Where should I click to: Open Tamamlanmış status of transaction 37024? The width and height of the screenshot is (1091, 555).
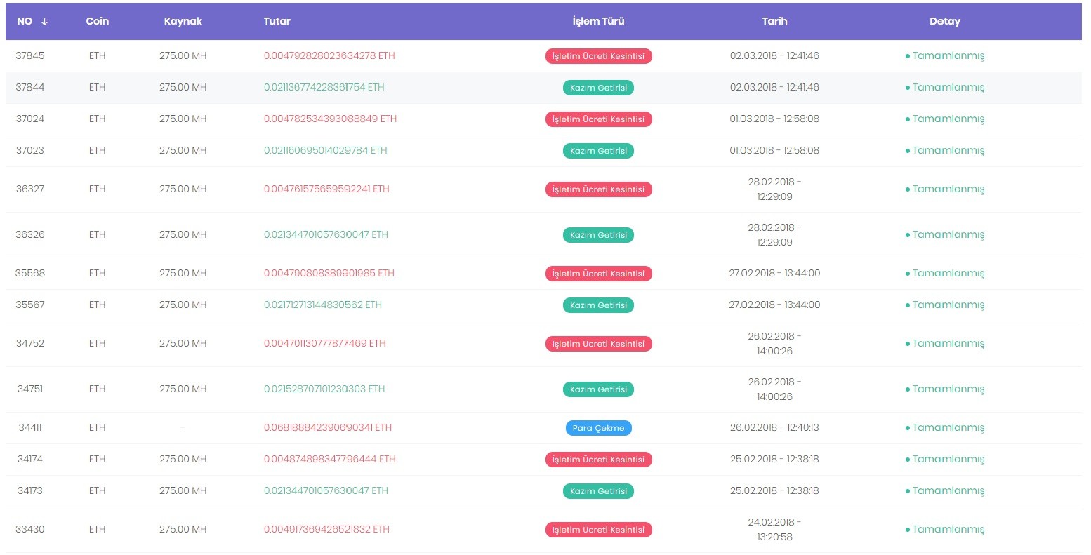(x=945, y=119)
